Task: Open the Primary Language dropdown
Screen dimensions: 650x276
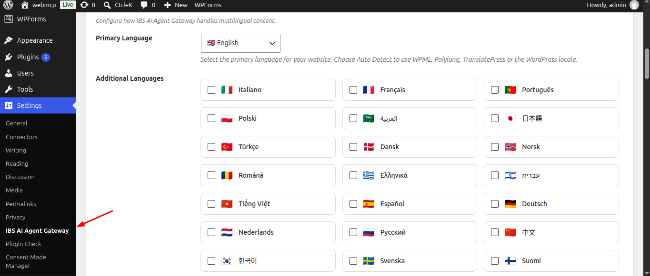Action: [240, 43]
